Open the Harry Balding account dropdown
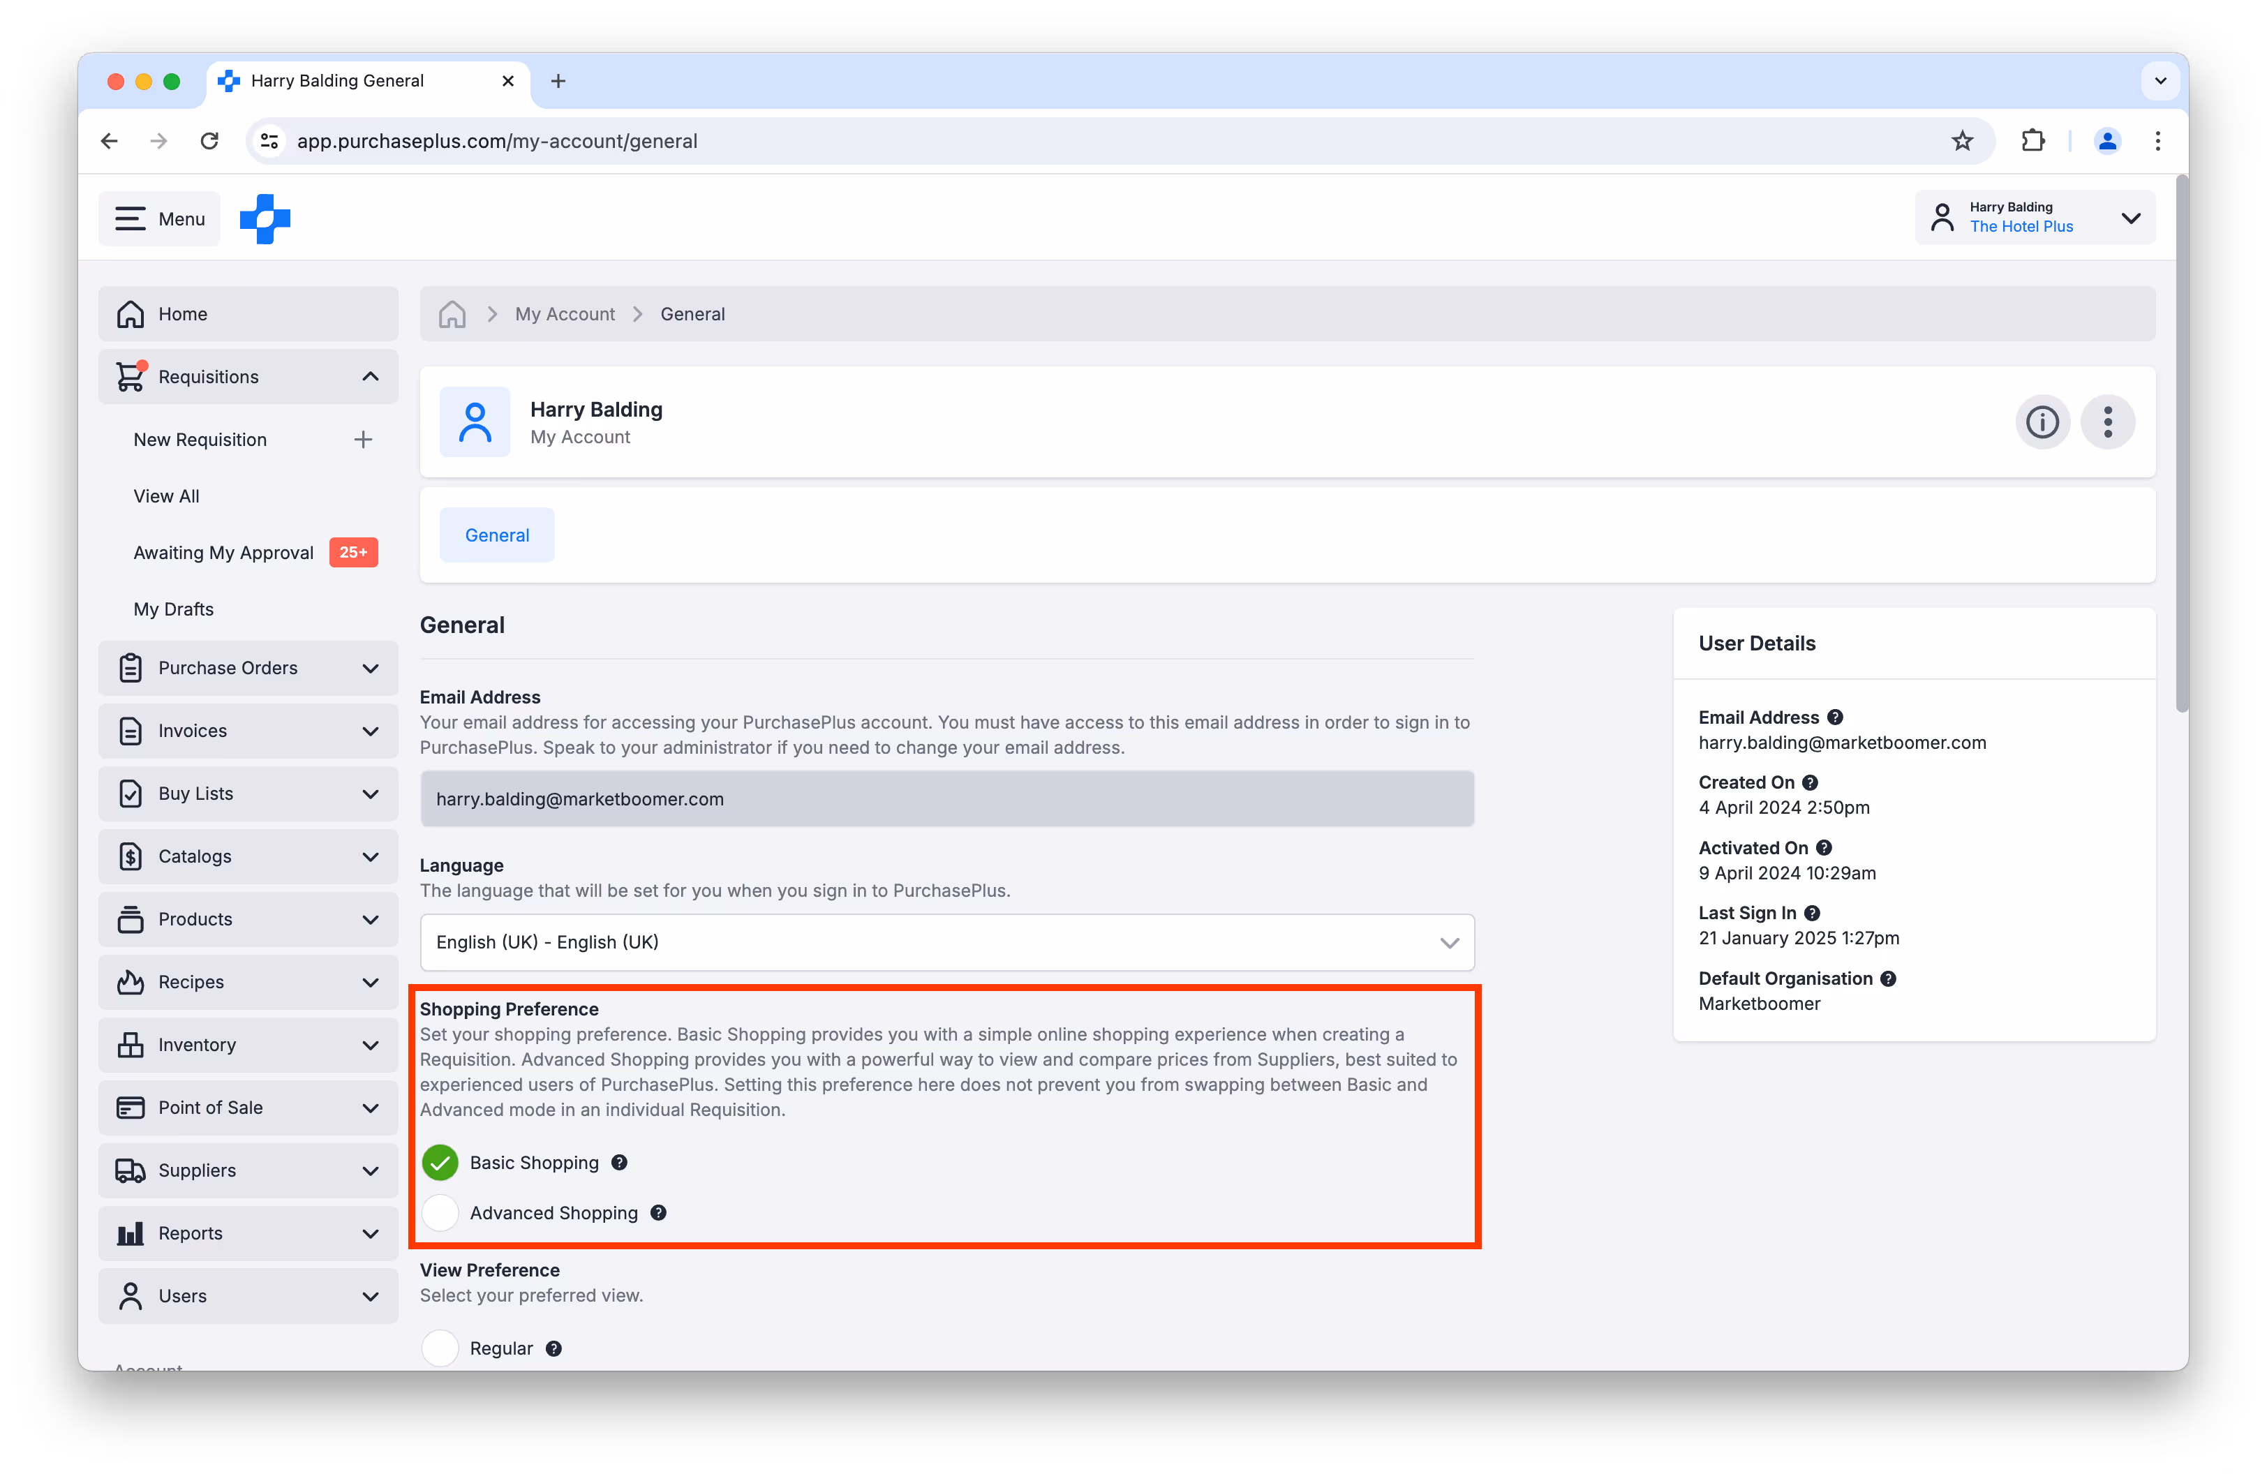 2035,218
